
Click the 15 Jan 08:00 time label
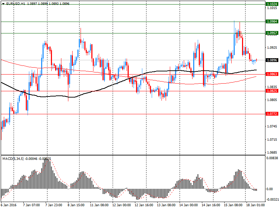(x=233, y=205)
